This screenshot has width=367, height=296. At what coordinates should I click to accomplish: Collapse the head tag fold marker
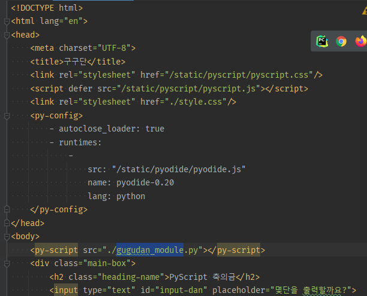coord(7,35)
